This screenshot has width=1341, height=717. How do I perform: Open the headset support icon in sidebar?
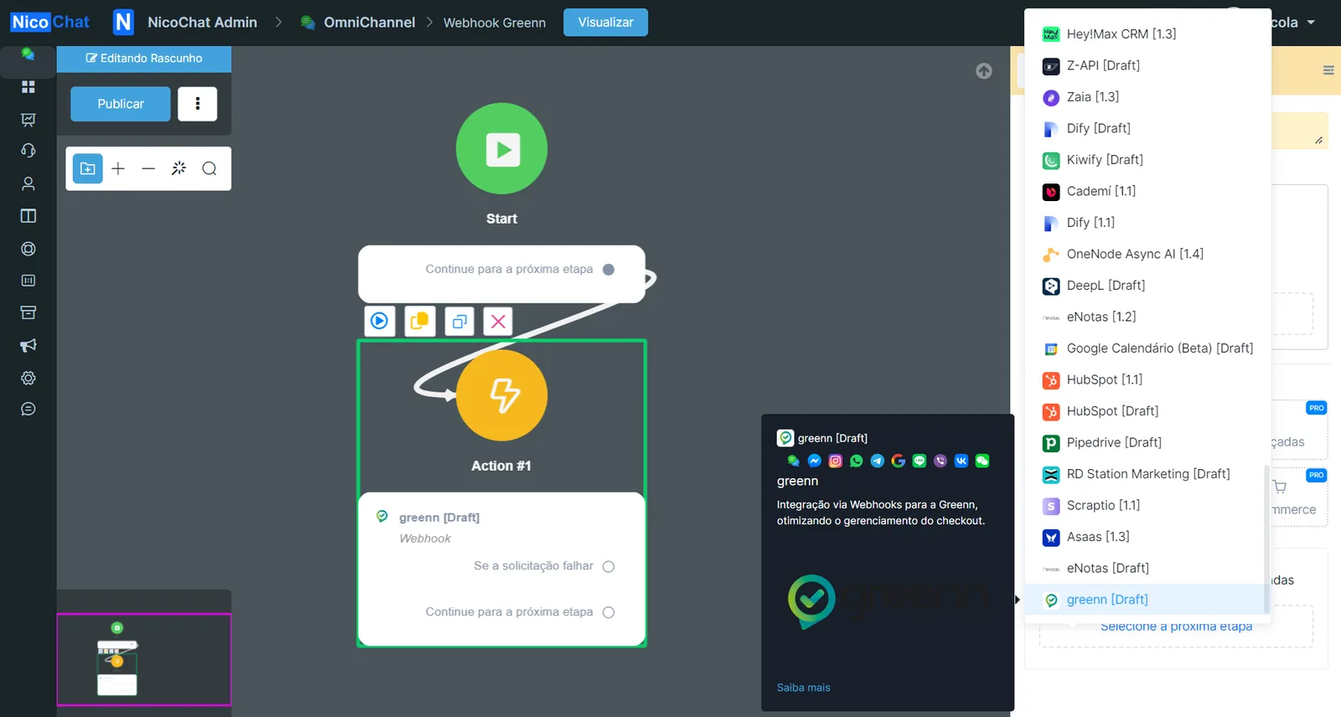[x=28, y=151]
